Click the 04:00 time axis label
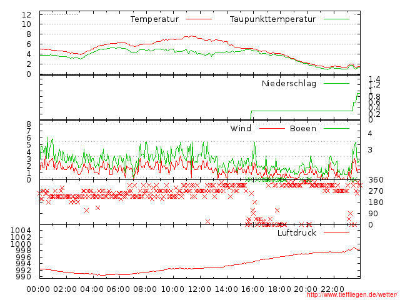The width and height of the screenshot is (400, 300). tap(92, 289)
